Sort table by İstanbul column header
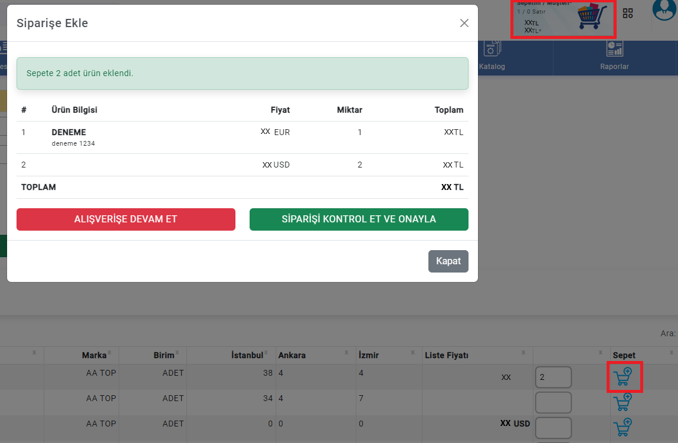The height and width of the screenshot is (443, 678). click(247, 355)
